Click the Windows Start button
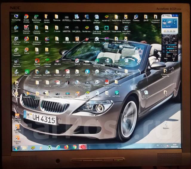Screen dimensions: 191x169 (x=16, y=148)
